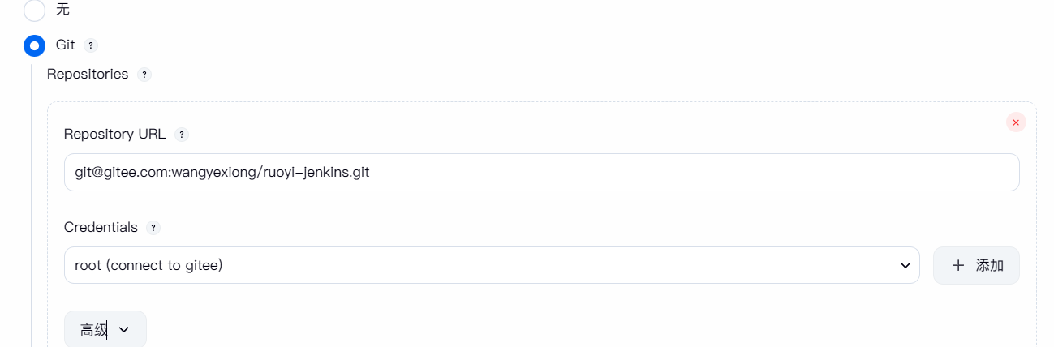The height and width of the screenshot is (347, 1054).
Task: Click the Repository URL field label
Action: tap(114, 135)
